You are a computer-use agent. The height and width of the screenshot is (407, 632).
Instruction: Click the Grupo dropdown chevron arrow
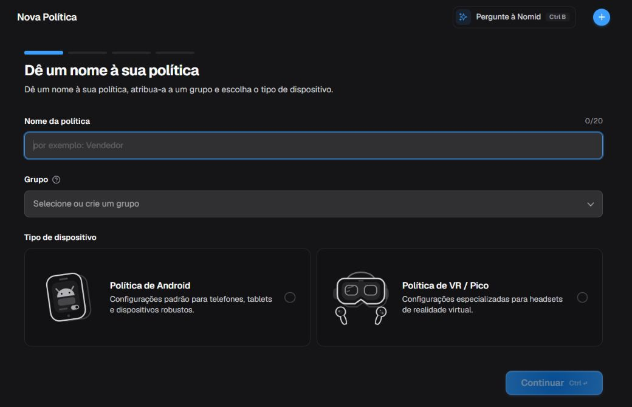pyautogui.click(x=590, y=204)
